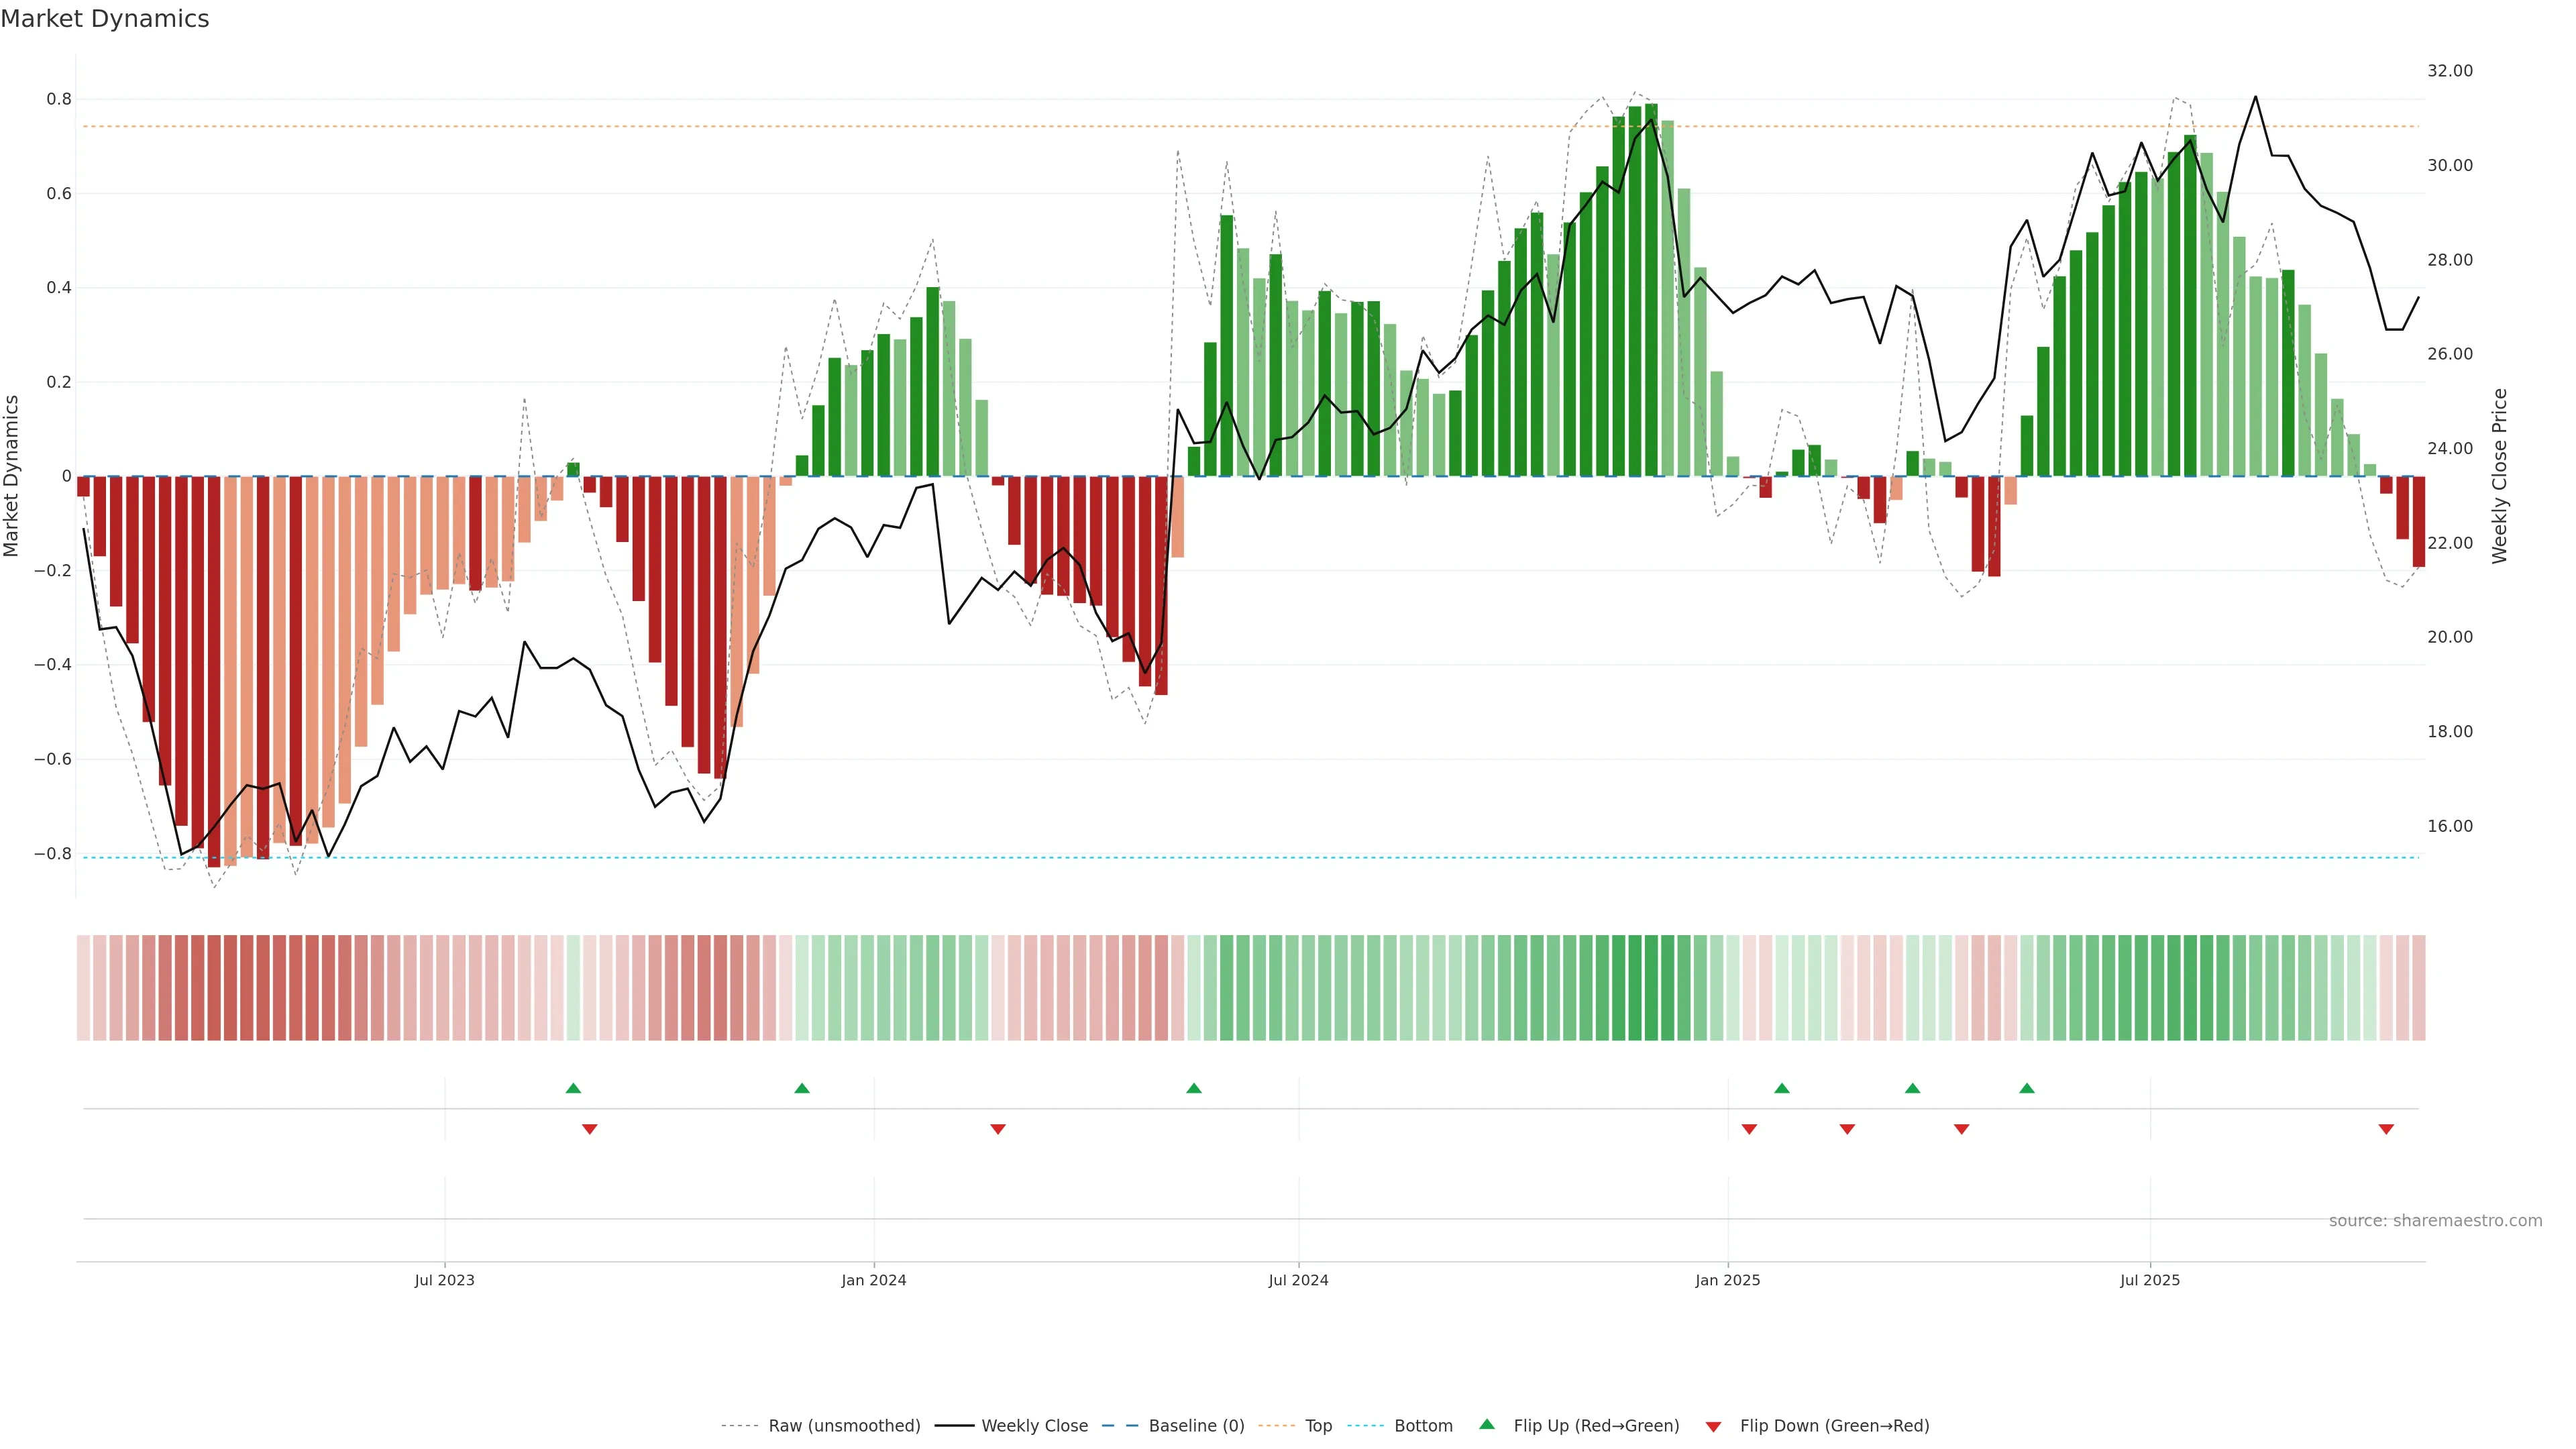Click the source: sharemaestro.com text
The height and width of the screenshot is (1449, 2576).
2435,1220
